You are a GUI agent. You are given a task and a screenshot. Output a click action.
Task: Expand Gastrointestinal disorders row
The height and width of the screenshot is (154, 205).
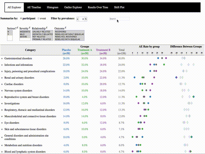pos(2,58)
